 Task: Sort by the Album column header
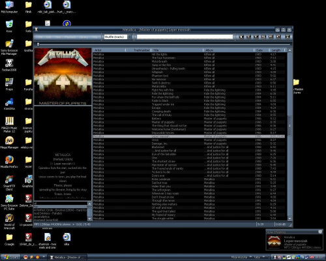pos(229,50)
